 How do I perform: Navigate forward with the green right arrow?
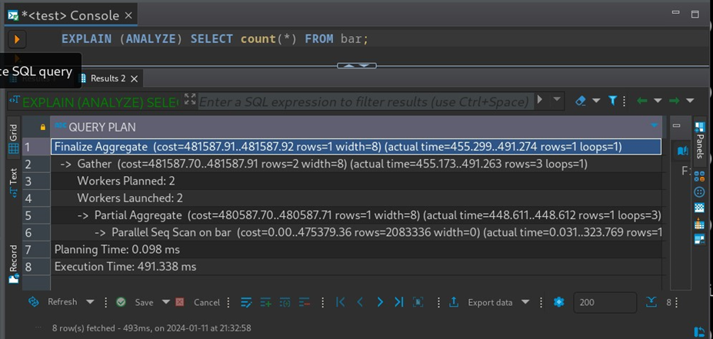[675, 101]
